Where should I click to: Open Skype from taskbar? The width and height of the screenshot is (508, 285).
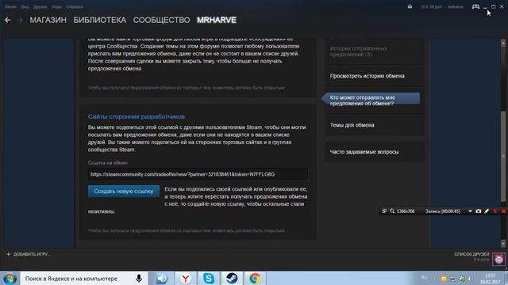pyautogui.click(x=209, y=279)
